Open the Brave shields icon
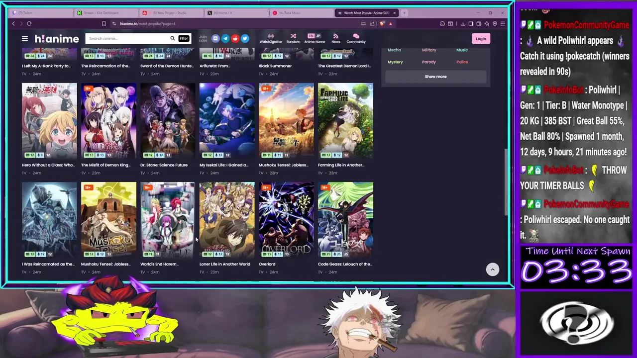The width and height of the screenshot is (637, 358). 382,23
